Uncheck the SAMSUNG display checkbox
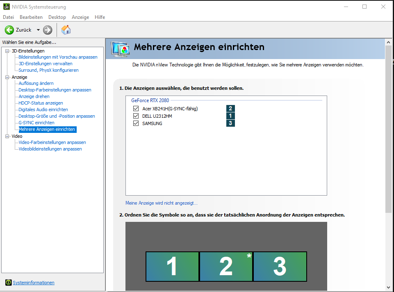 click(136, 123)
